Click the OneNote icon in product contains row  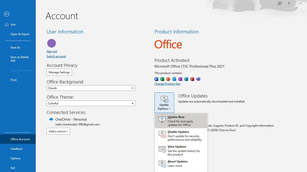coord(180,79)
